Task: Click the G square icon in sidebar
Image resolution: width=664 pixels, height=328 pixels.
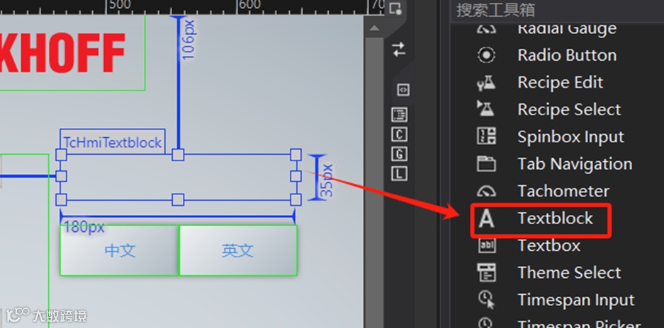Action: pyautogui.click(x=400, y=154)
